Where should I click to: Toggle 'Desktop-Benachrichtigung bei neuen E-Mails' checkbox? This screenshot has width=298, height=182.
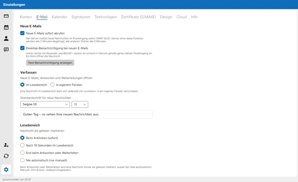[x=22, y=48]
